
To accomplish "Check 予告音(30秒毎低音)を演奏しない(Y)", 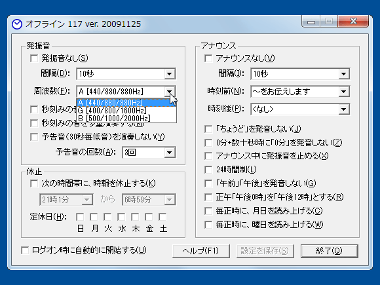I will coord(34,137).
